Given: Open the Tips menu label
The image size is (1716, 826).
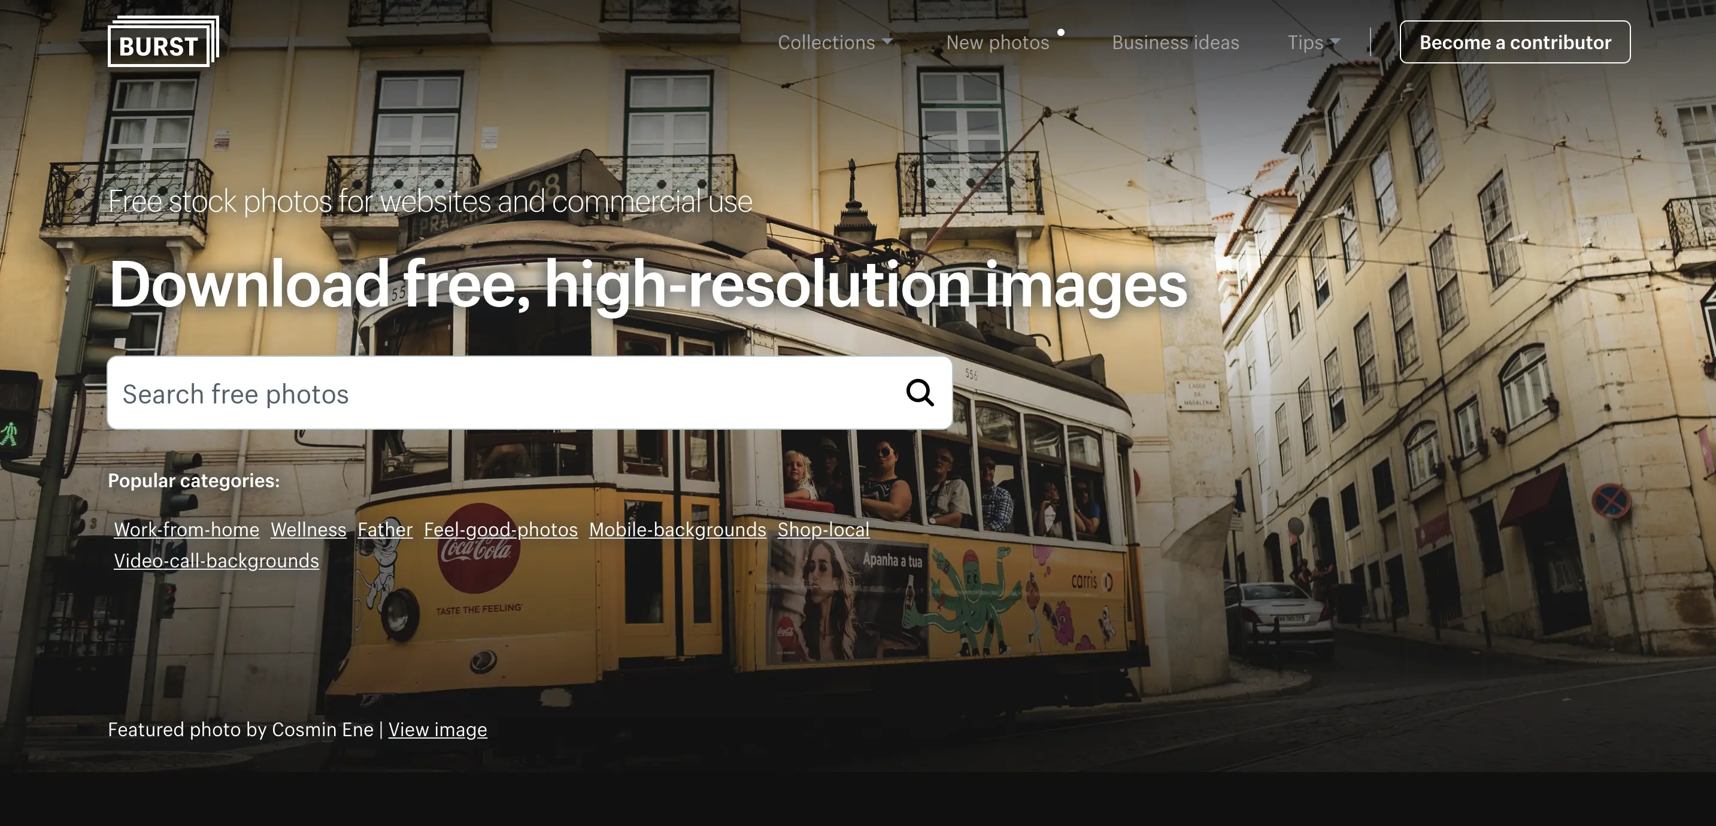Looking at the screenshot, I should (x=1304, y=42).
